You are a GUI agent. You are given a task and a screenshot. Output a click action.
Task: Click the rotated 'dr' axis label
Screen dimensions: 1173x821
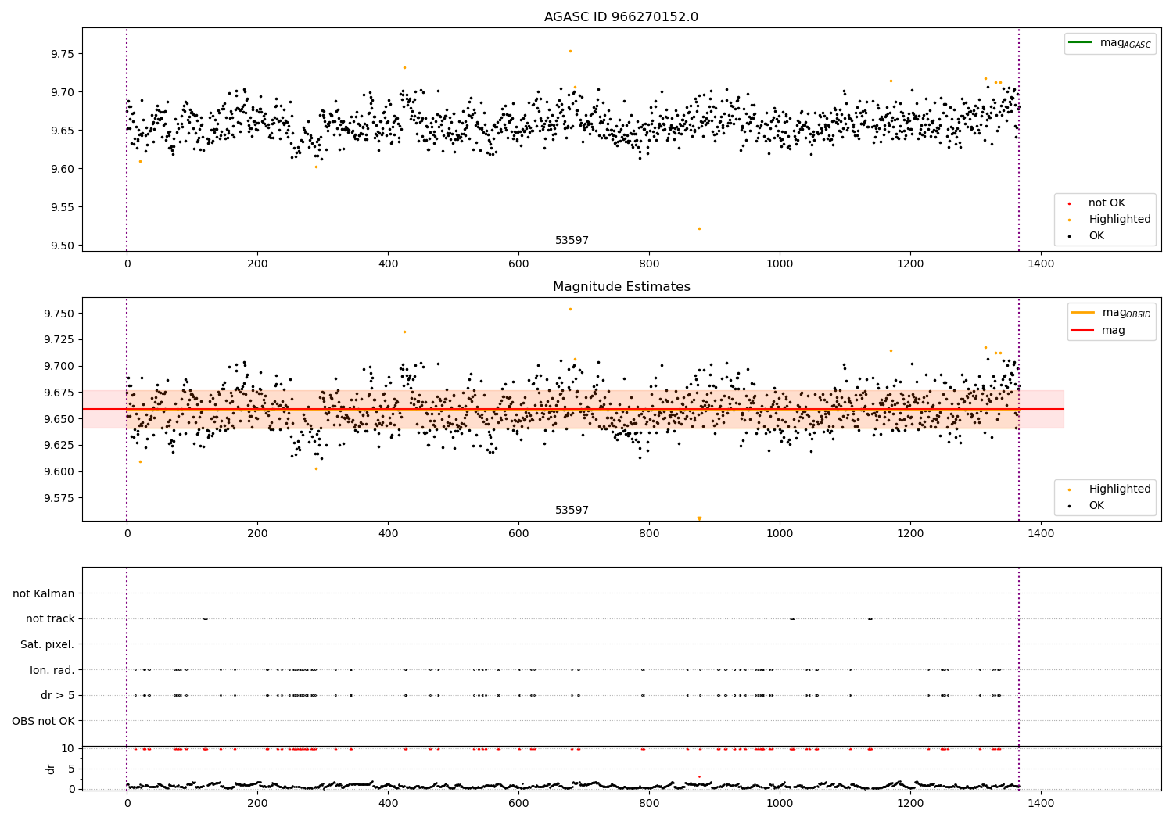(x=51, y=769)
